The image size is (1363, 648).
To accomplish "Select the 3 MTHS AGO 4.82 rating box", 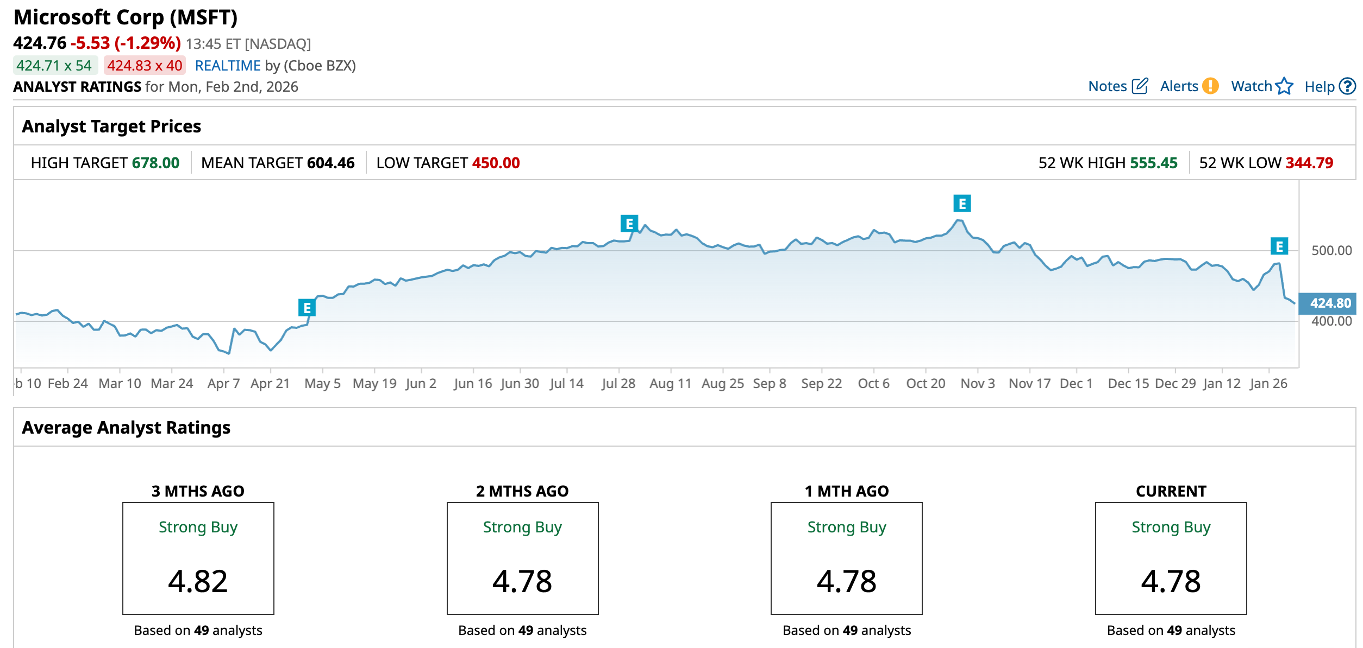I will click(x=198, y=558).
